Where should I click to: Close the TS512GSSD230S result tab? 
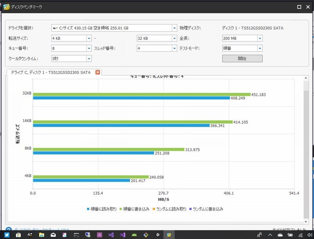(x=97, y=72)
